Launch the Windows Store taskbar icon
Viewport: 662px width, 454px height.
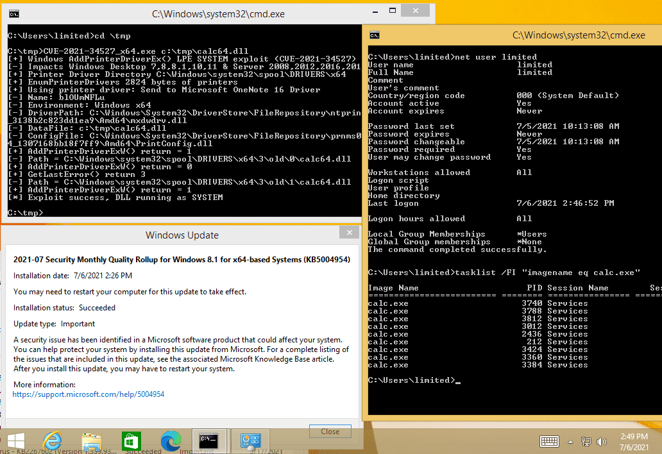click(131, 441)
